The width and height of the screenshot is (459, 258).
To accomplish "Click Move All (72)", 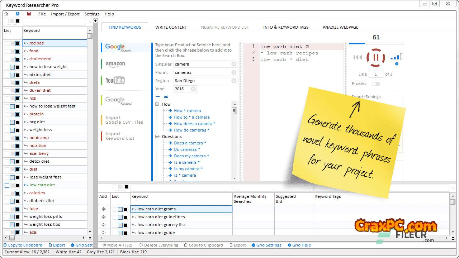I will click(x=117, y=245).
